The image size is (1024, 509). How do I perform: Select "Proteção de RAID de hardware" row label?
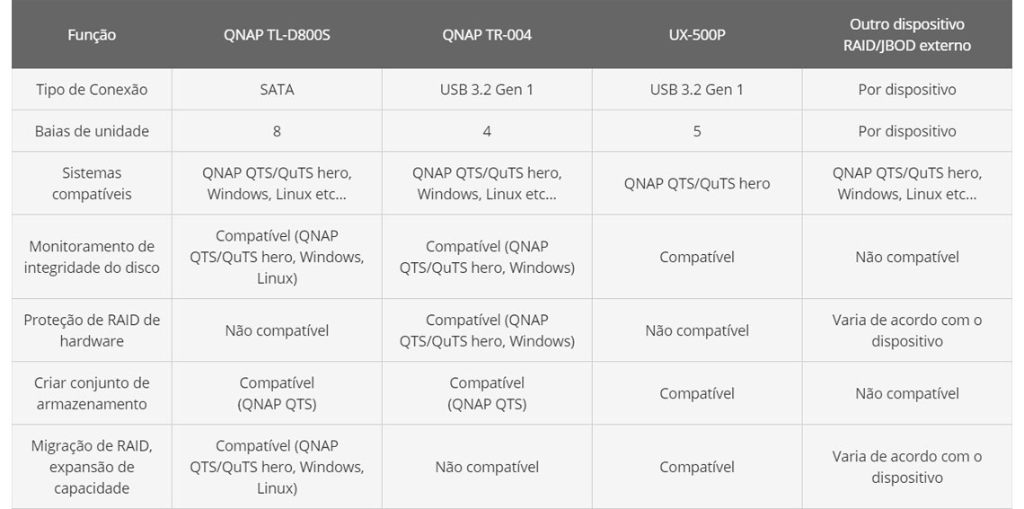pyautogui.click(x=92, y=330)
